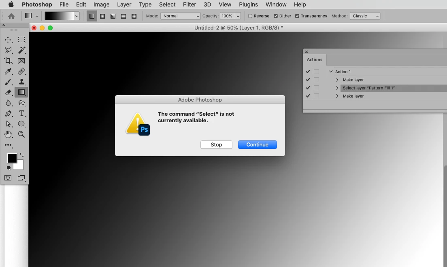Screen dimensions: 447x267
Task: Open the Layer menu
Action: pyautogui.click(x=124, y=4)
